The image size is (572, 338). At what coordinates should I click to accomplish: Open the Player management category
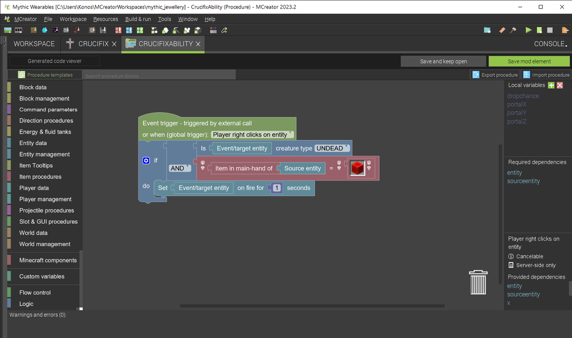click(x=45, y=199)
